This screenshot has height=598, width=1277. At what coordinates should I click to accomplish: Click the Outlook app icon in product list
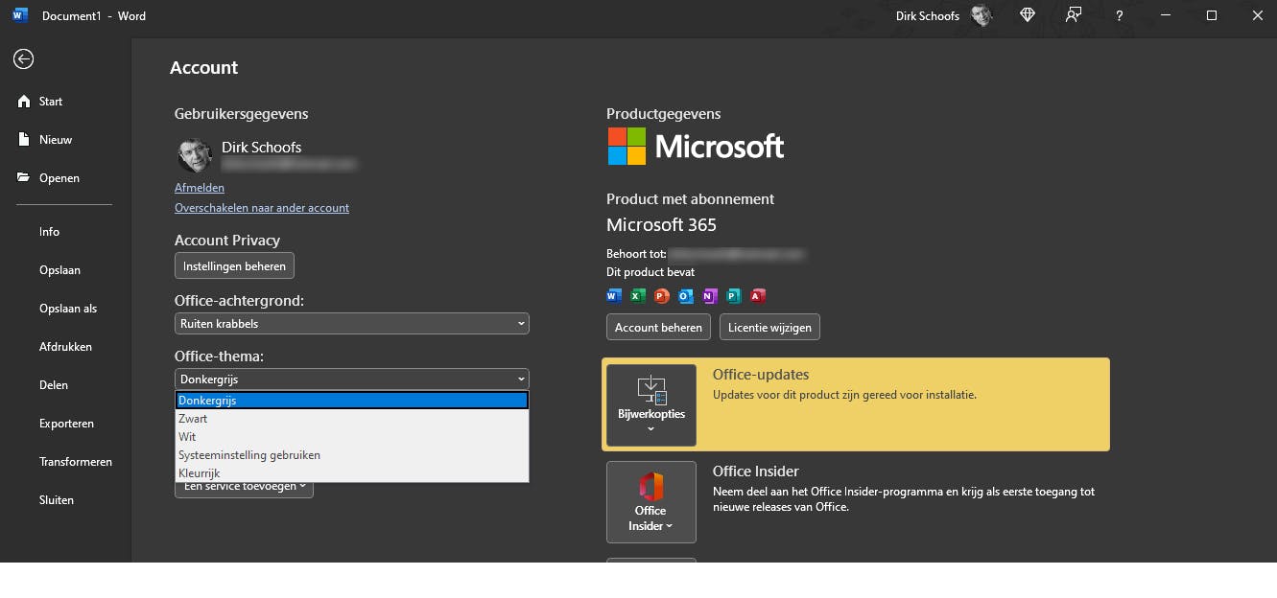[x=686, y=296]
